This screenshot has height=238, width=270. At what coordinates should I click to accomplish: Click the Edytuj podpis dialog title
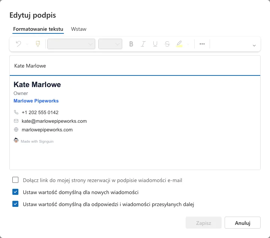pos(33,15)
